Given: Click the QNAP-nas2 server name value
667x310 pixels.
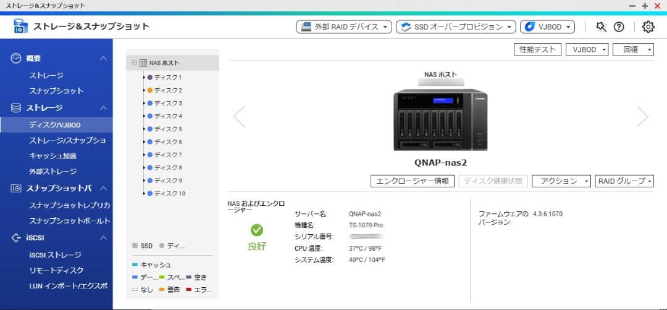Looking at the screenshot, I should (x=364, y=214).
